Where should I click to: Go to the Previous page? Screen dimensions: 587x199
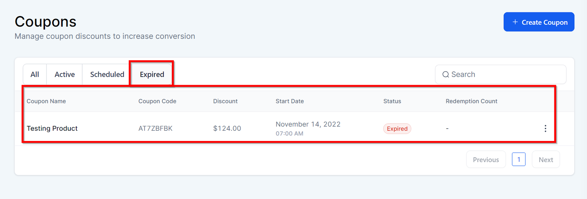coord(486,160)
